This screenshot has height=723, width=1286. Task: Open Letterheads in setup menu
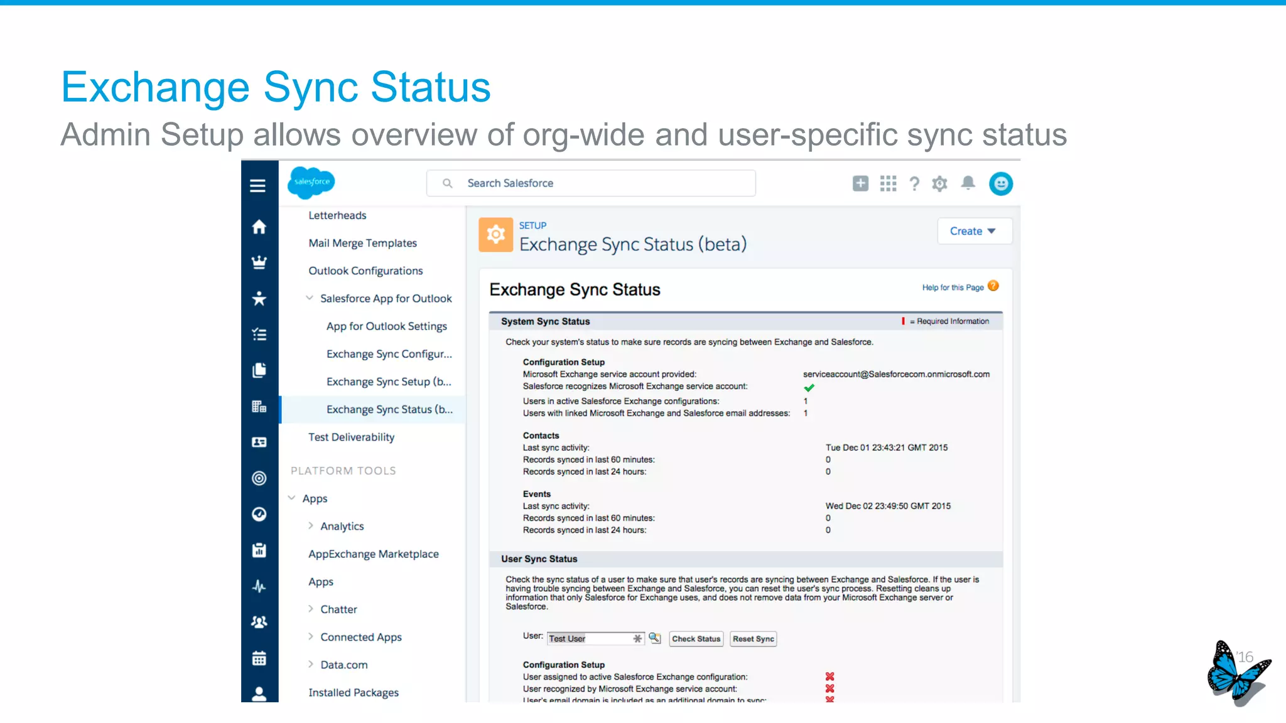coord(337,215)
